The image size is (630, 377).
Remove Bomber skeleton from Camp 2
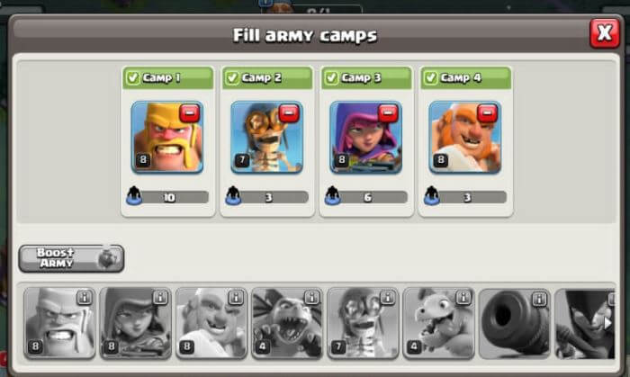click(289, 113)
